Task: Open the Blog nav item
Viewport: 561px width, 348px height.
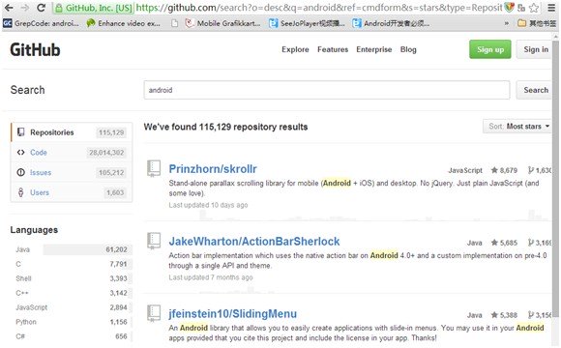Action: (x=408, y=49)
